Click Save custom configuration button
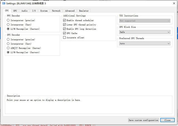Screen dimensions: 178x126 point(144,120)
